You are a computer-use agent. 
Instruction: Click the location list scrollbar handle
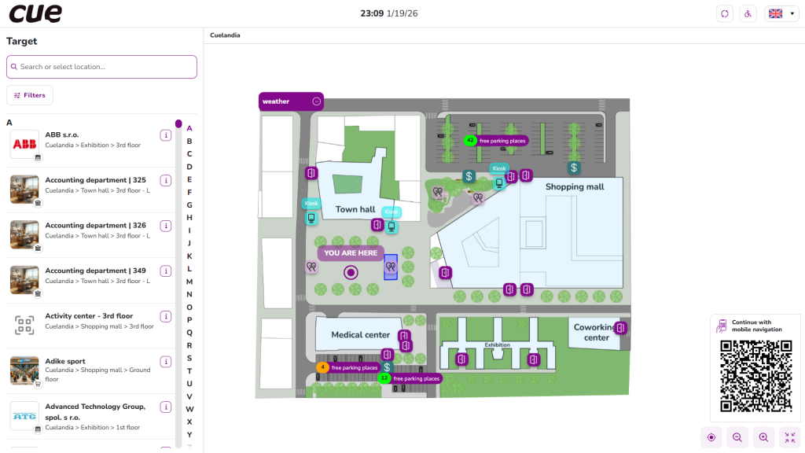click(x=178, y=124)
